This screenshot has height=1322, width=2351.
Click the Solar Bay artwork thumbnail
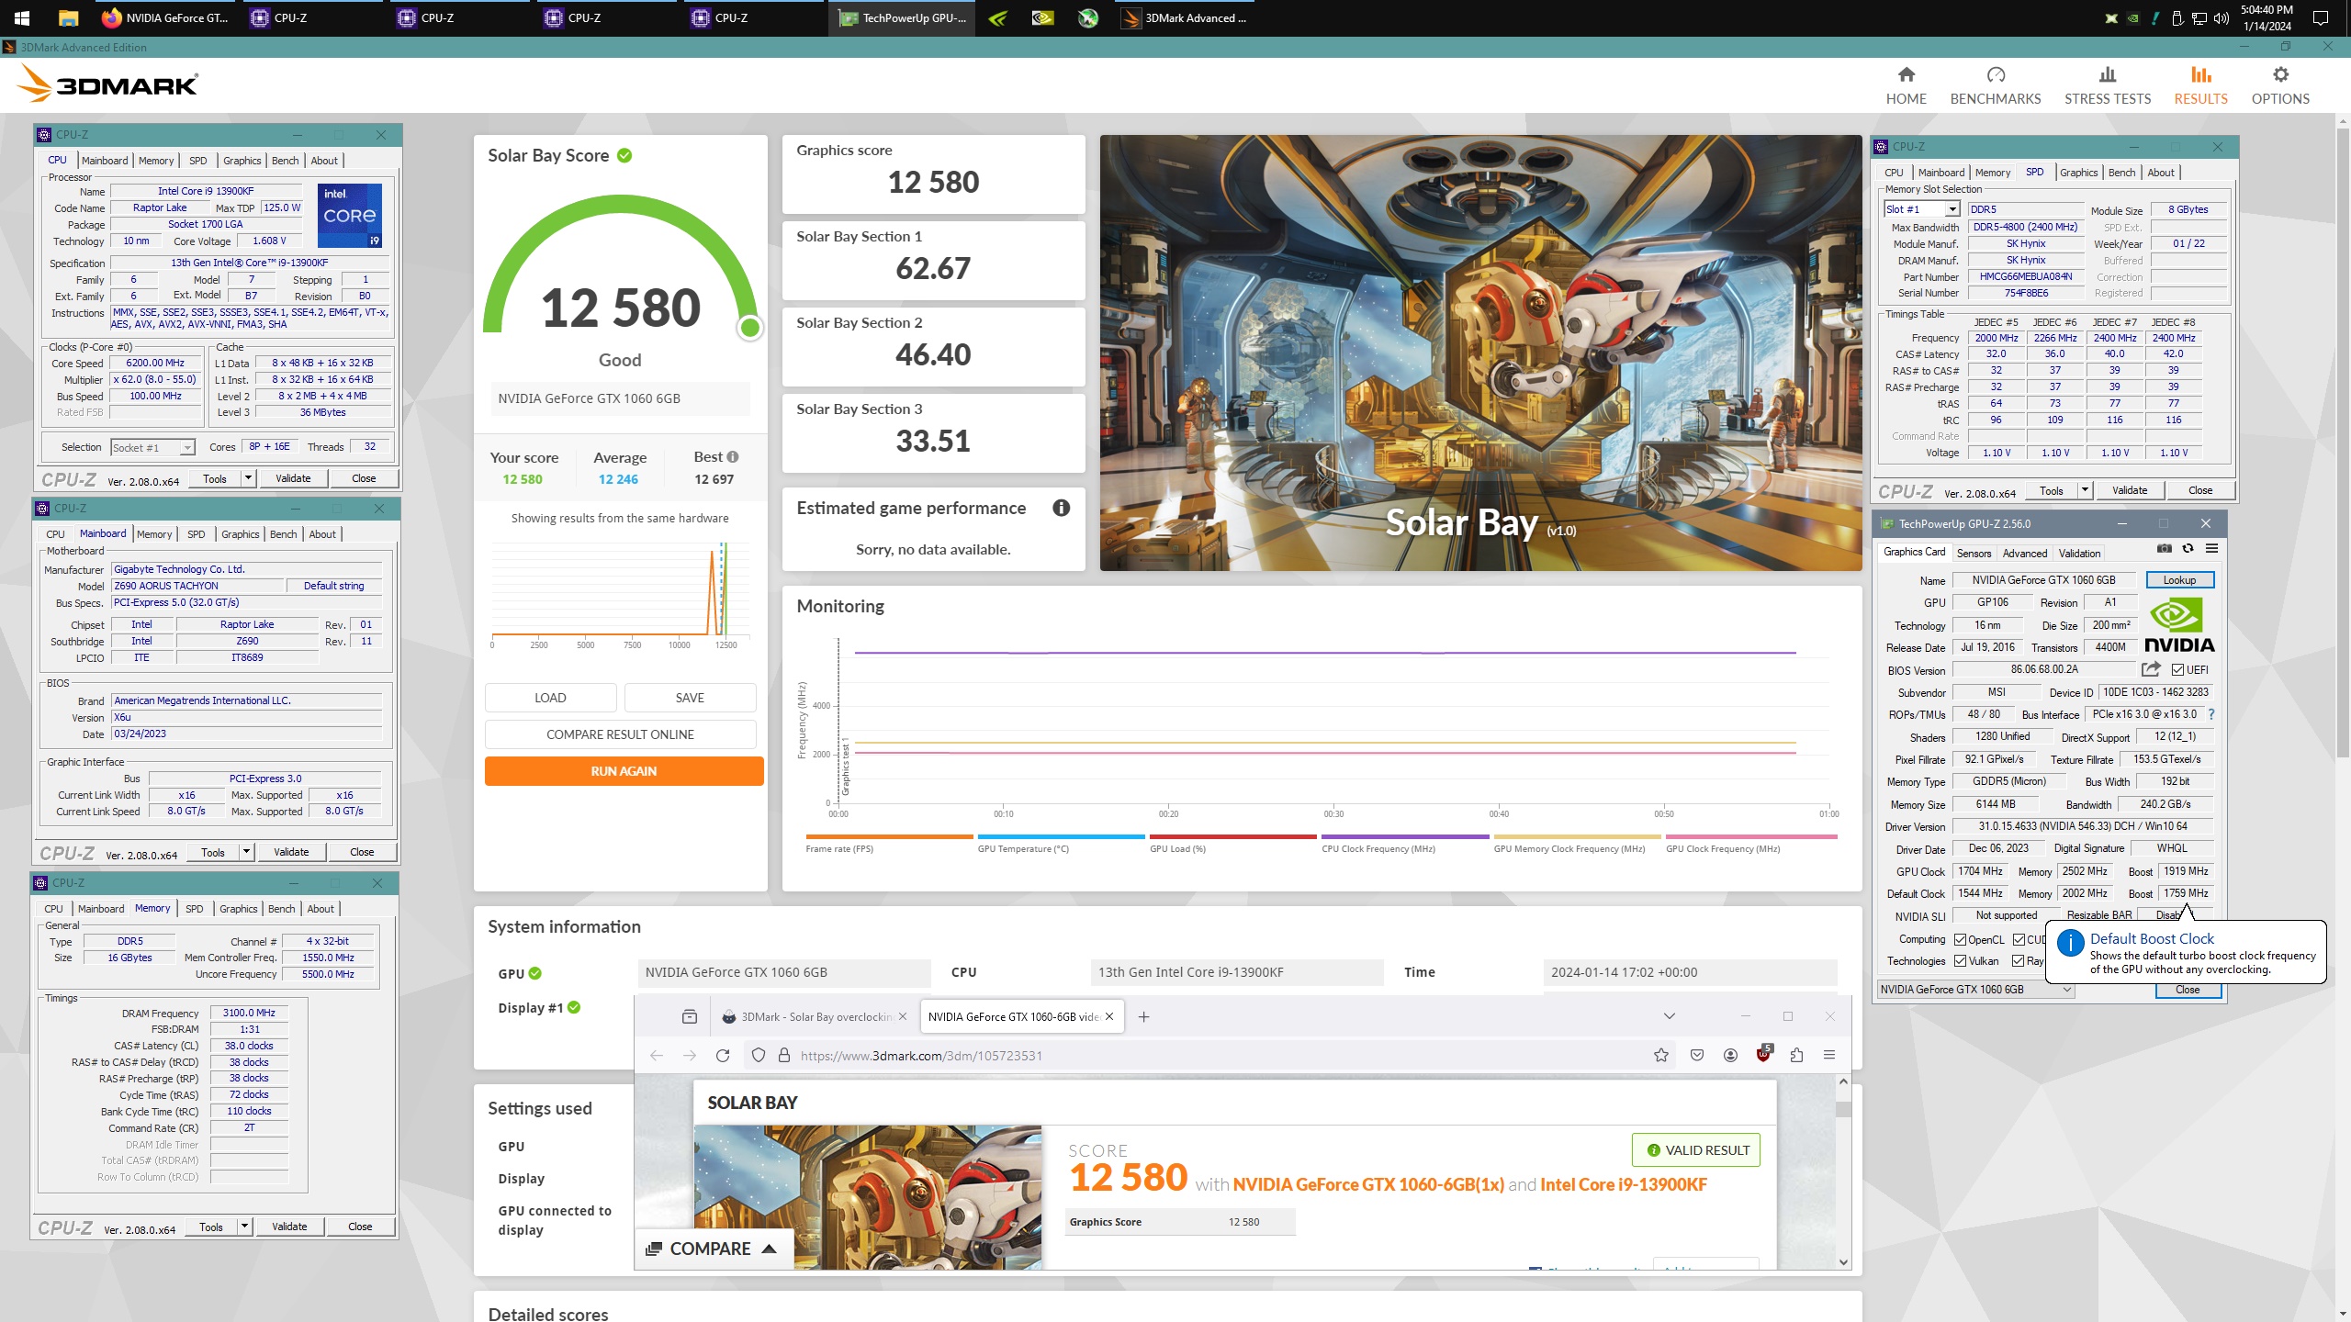[867, 1197]
